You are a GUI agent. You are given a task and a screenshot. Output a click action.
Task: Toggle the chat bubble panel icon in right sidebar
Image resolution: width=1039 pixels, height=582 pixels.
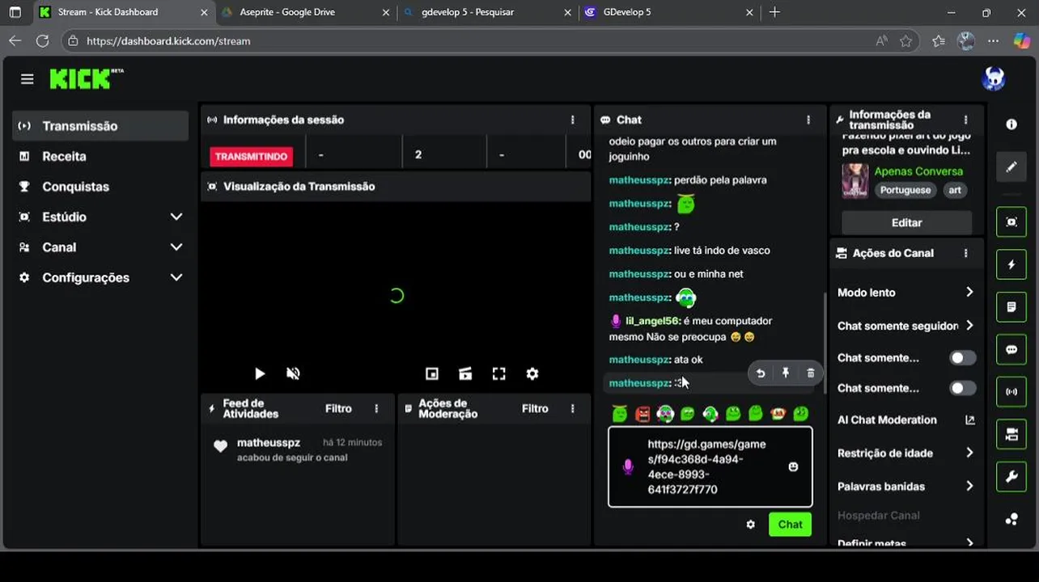[x=1011, y=350]
